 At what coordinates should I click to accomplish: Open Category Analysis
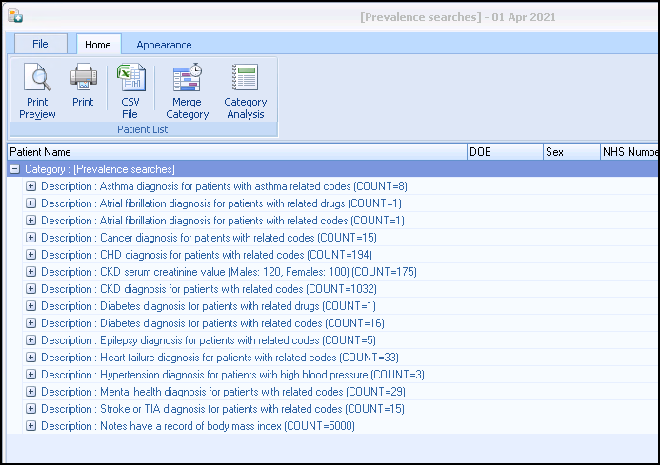click(x=245, y=91)
